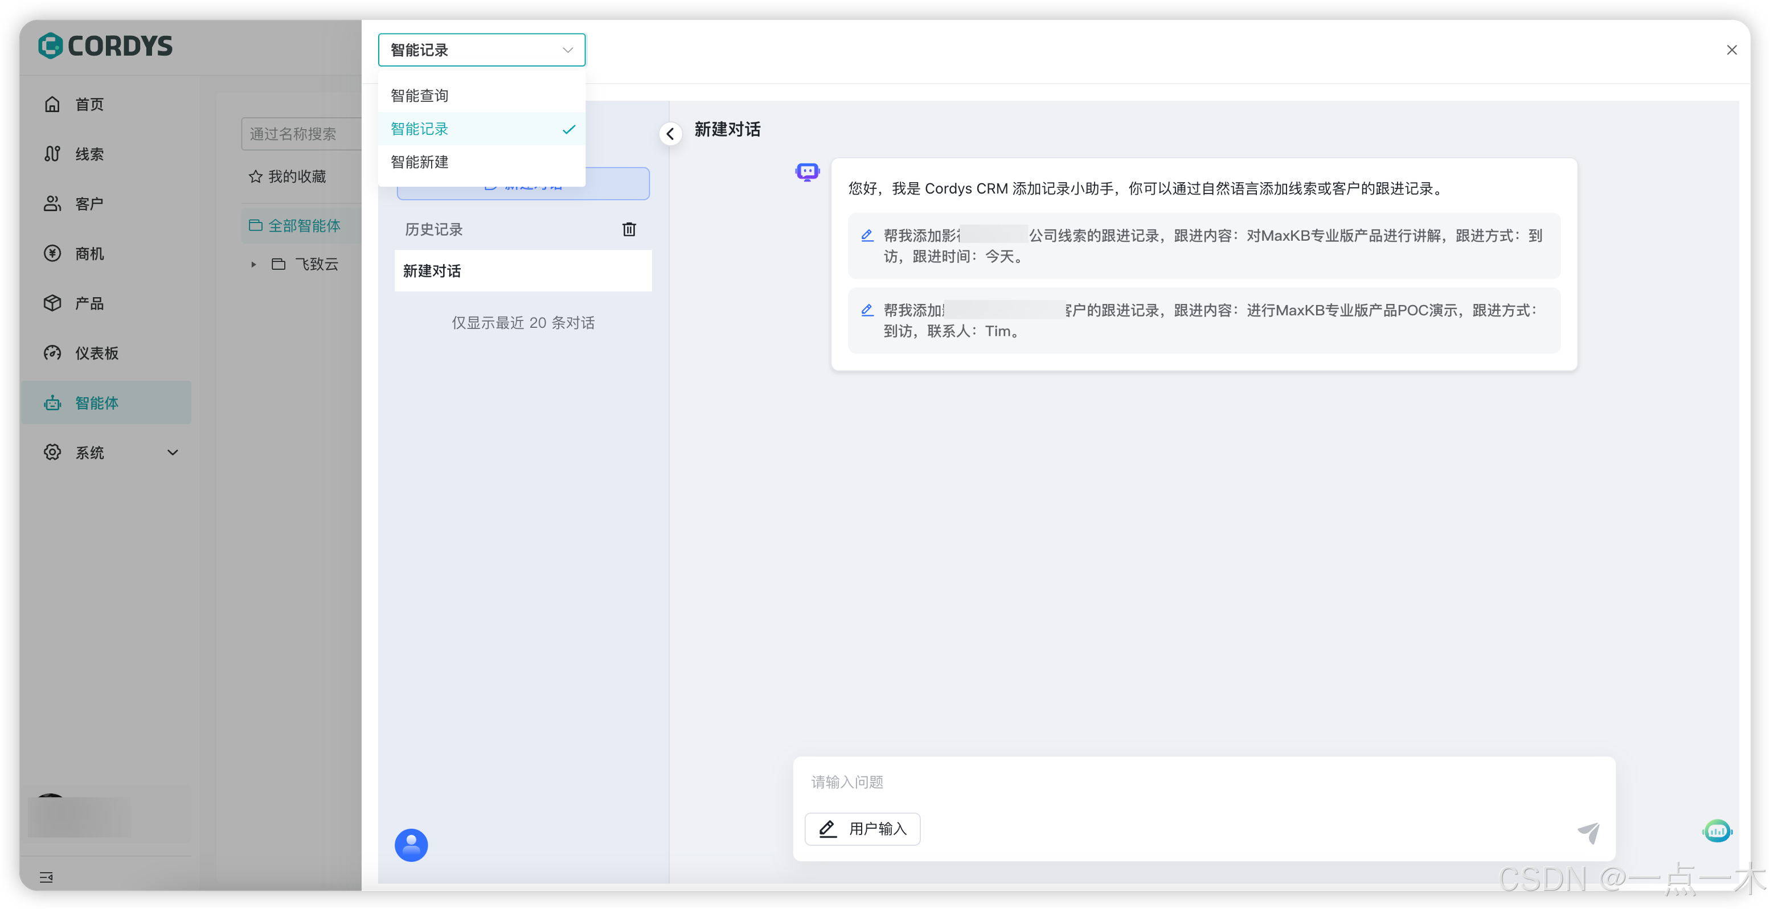
Task: Collapse the panel with the left chevron
Action: tap(670, 133)
